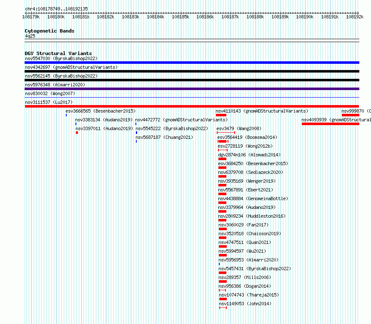Screen dimensions: 371x324
Task: Select the esv3564419 red glyph
Action: point(223,141)
